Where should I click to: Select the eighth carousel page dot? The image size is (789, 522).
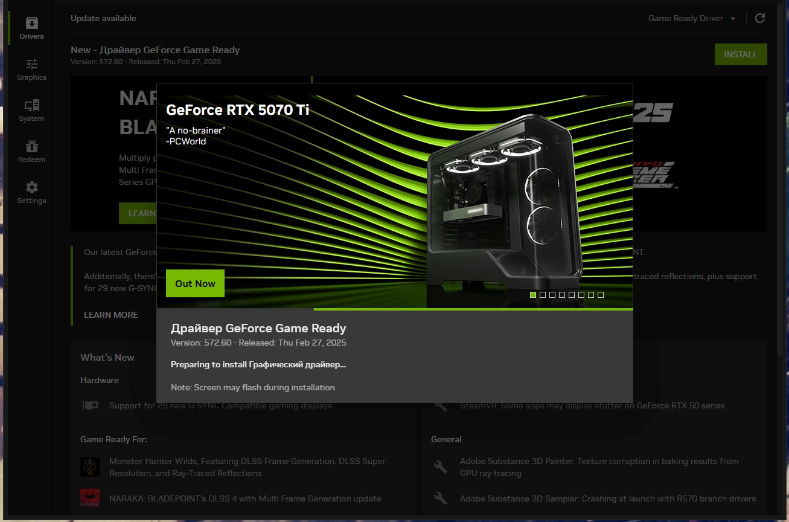(601, 295)
